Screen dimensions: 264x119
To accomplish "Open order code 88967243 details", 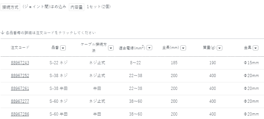I will (20, 63).
